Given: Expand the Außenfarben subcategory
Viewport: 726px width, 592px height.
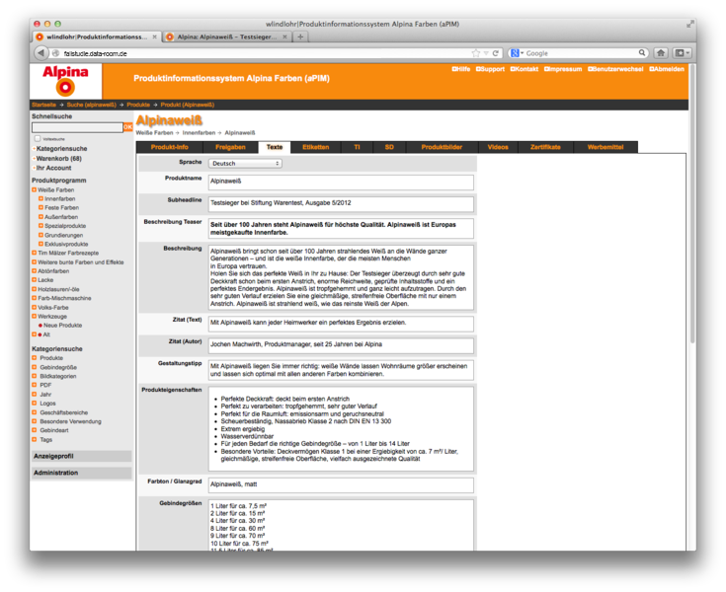Looking at the screenshot, I should (x=40, y=216).
